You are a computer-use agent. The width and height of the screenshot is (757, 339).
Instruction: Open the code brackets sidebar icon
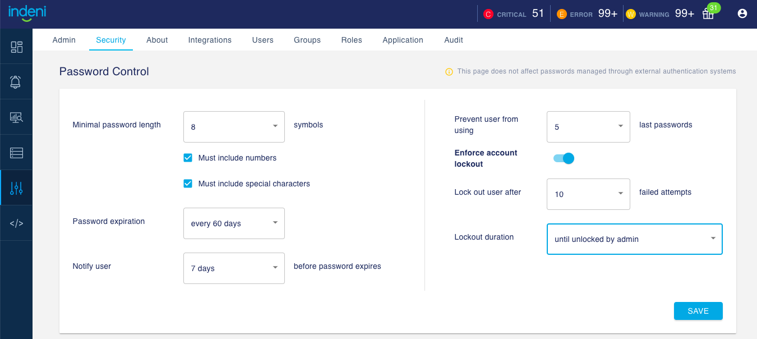coord(16,223)
